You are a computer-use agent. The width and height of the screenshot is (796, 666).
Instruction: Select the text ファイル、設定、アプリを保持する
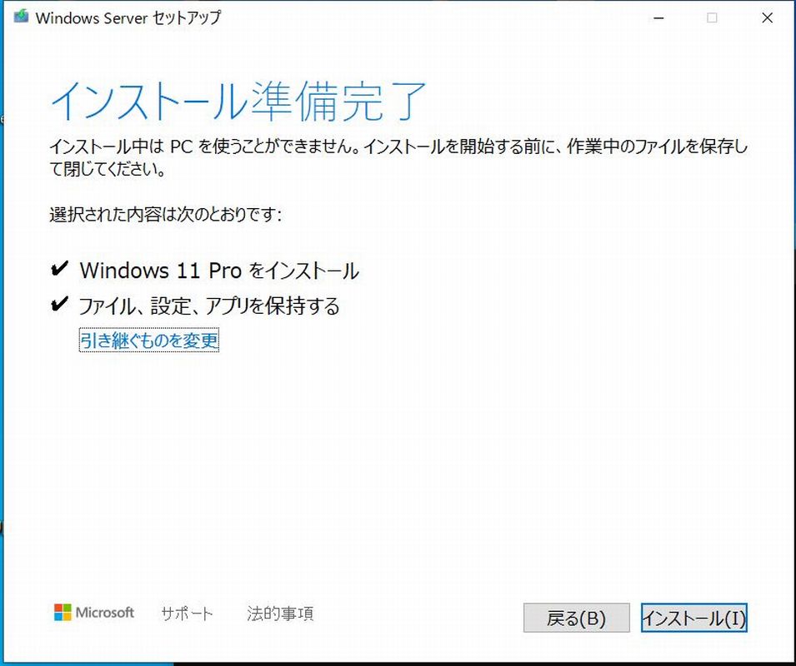(209, 306)
